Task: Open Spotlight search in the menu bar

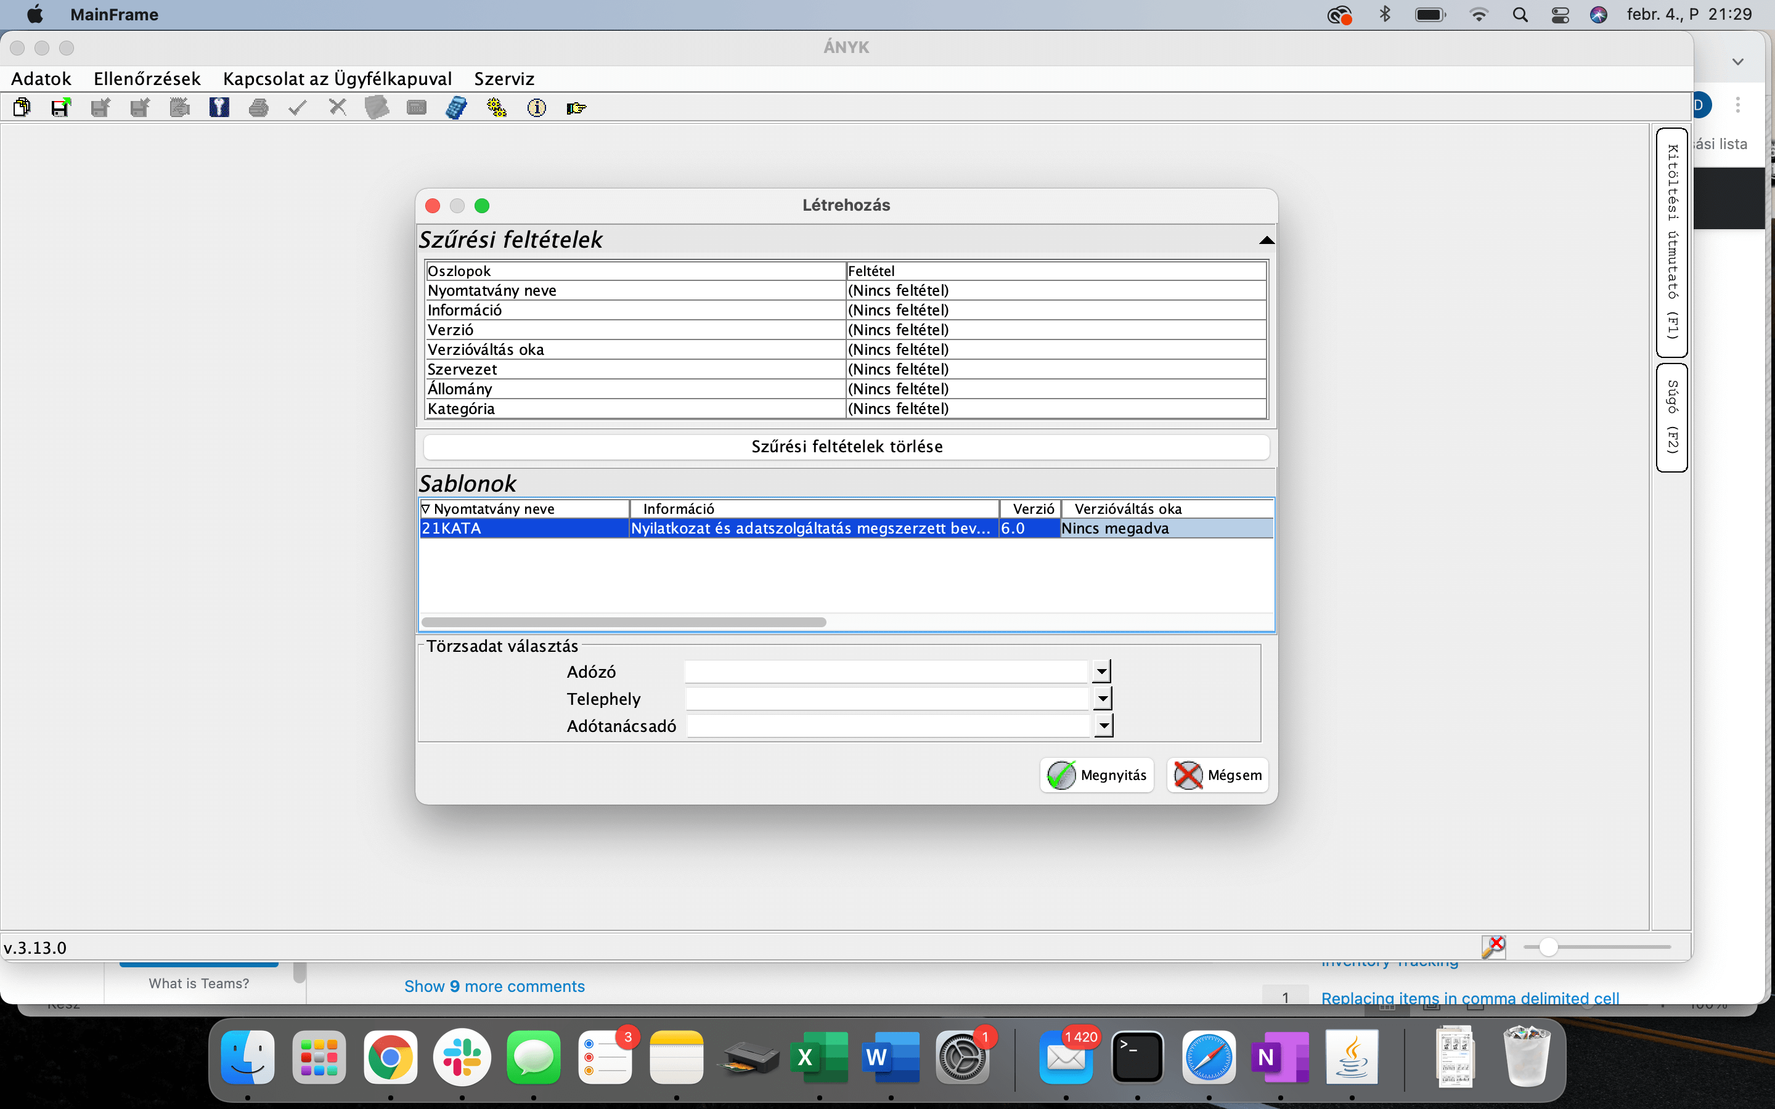Action: coord(1520,15)
